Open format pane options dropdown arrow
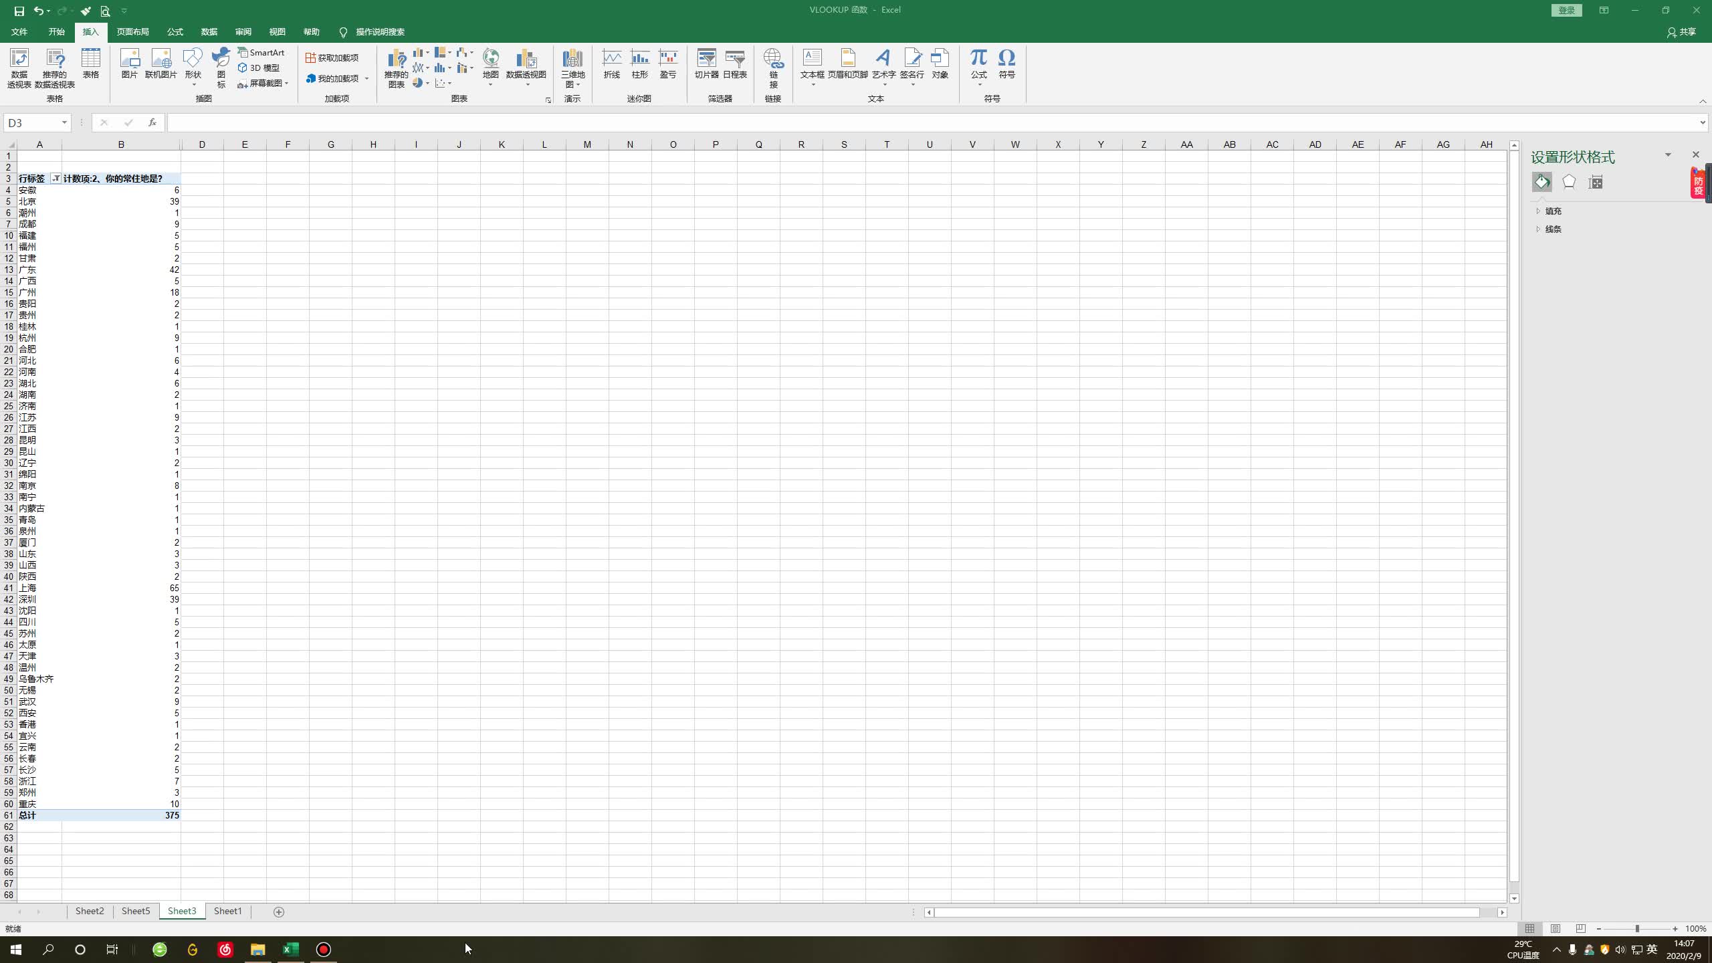 1668,155
